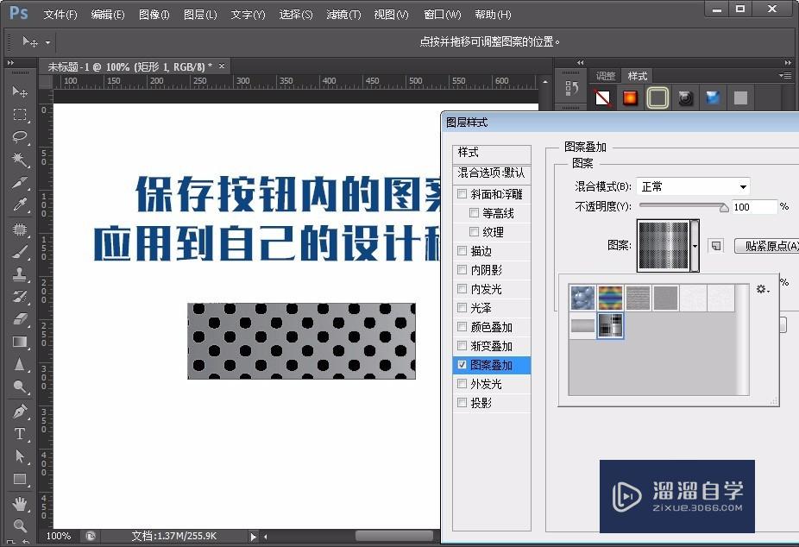Create new preset from current pattern
The width and height of the screenshot is (799, 547).
pos(716,246)
